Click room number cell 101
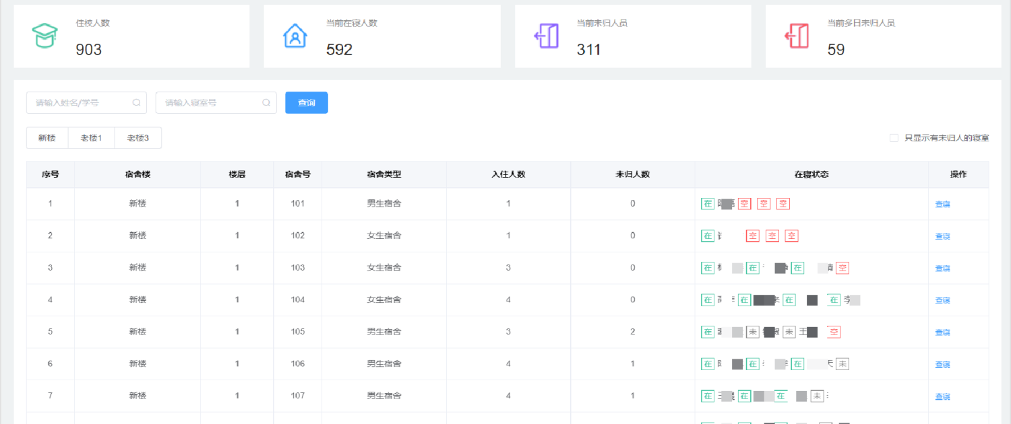 [x=298, y=203]
